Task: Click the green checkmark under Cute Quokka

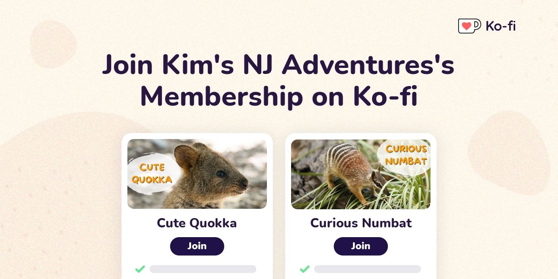Action: click(140, 269)
